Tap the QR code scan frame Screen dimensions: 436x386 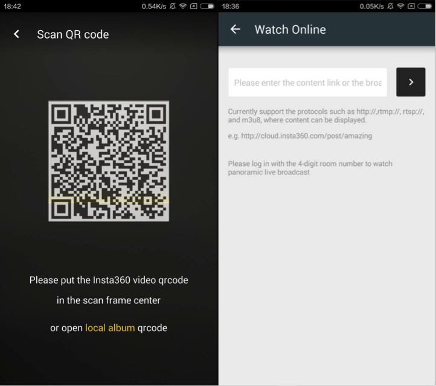(x=109, y=161)
